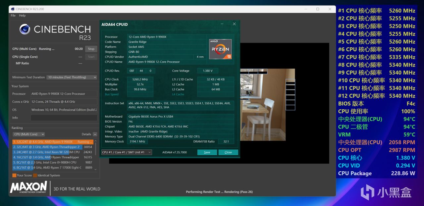This screenshot has width=424, height=206.
Task: Click the Core Voltage 1.380 V value
Action: point(208,71)
